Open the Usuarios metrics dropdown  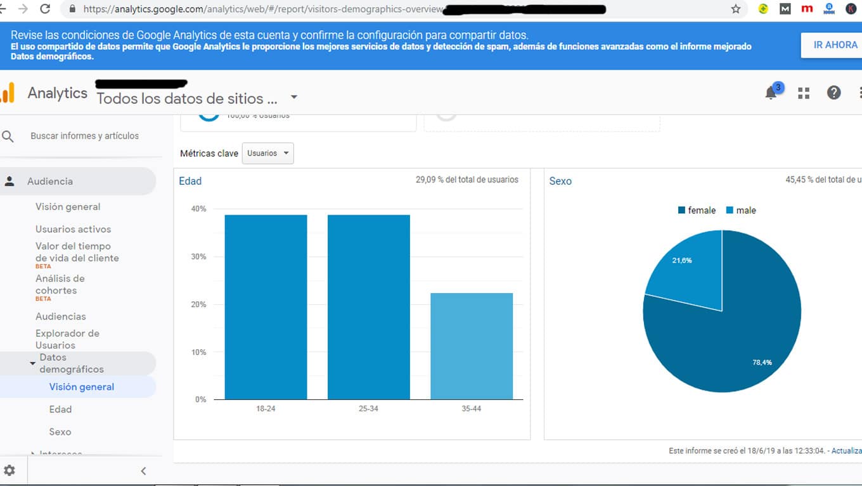point(268,153)
